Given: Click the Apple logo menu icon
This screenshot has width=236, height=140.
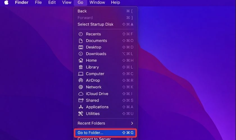Looking at the screenshot, I should 6,3.
